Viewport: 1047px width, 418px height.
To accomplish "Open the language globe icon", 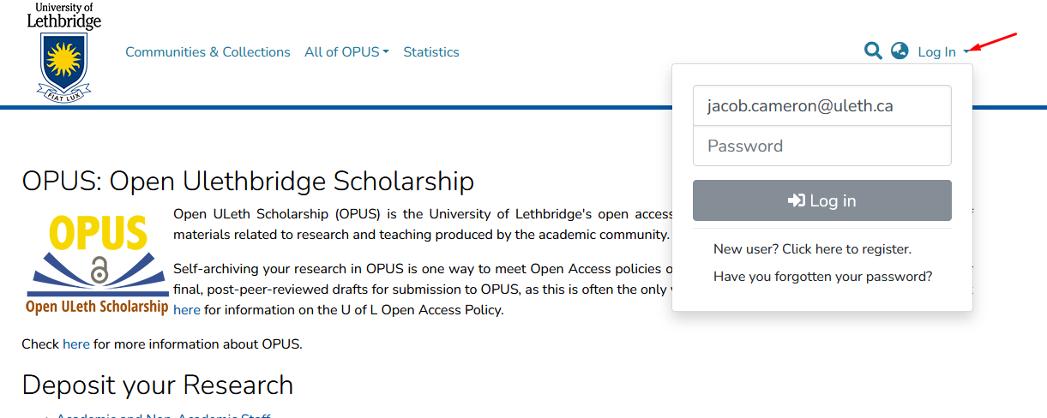I will [900, 51].
